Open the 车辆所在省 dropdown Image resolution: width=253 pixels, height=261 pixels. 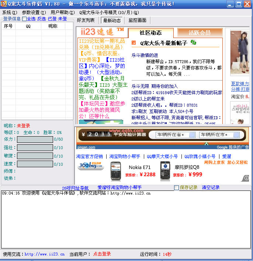(175, 135)
